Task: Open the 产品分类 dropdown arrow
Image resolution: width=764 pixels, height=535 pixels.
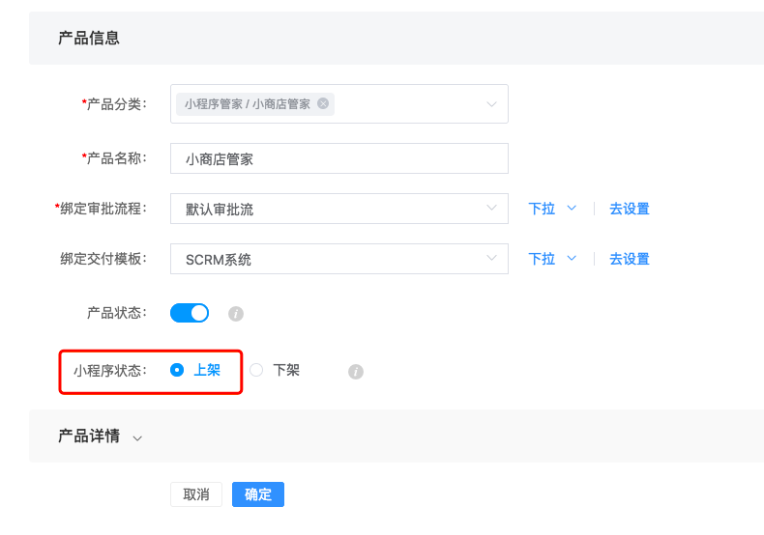Action: point(491,104)
